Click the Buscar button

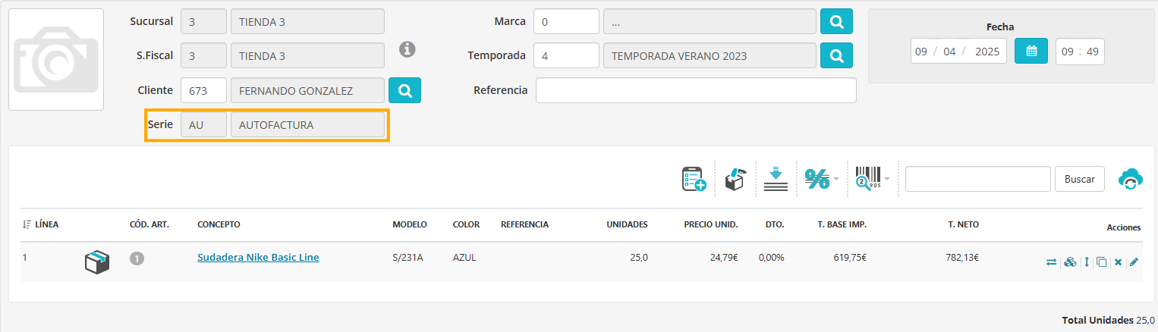(1079, 179)
